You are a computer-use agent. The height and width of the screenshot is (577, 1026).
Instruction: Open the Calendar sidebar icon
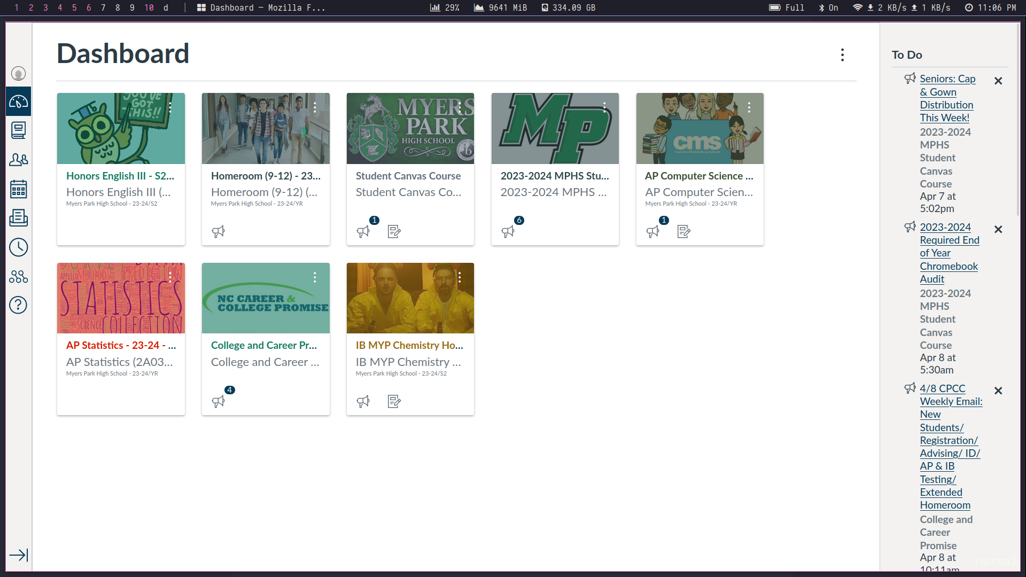point(18,189)
